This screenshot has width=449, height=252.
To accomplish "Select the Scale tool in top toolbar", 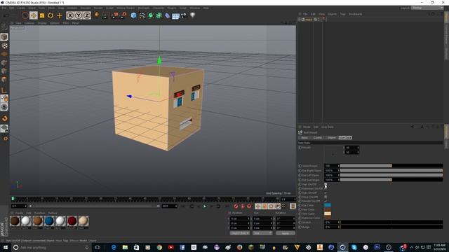I will point(42,15).
